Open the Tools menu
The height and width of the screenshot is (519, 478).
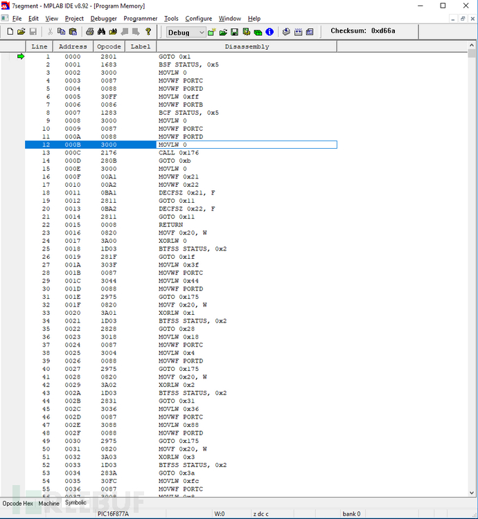tap(171, 19)
